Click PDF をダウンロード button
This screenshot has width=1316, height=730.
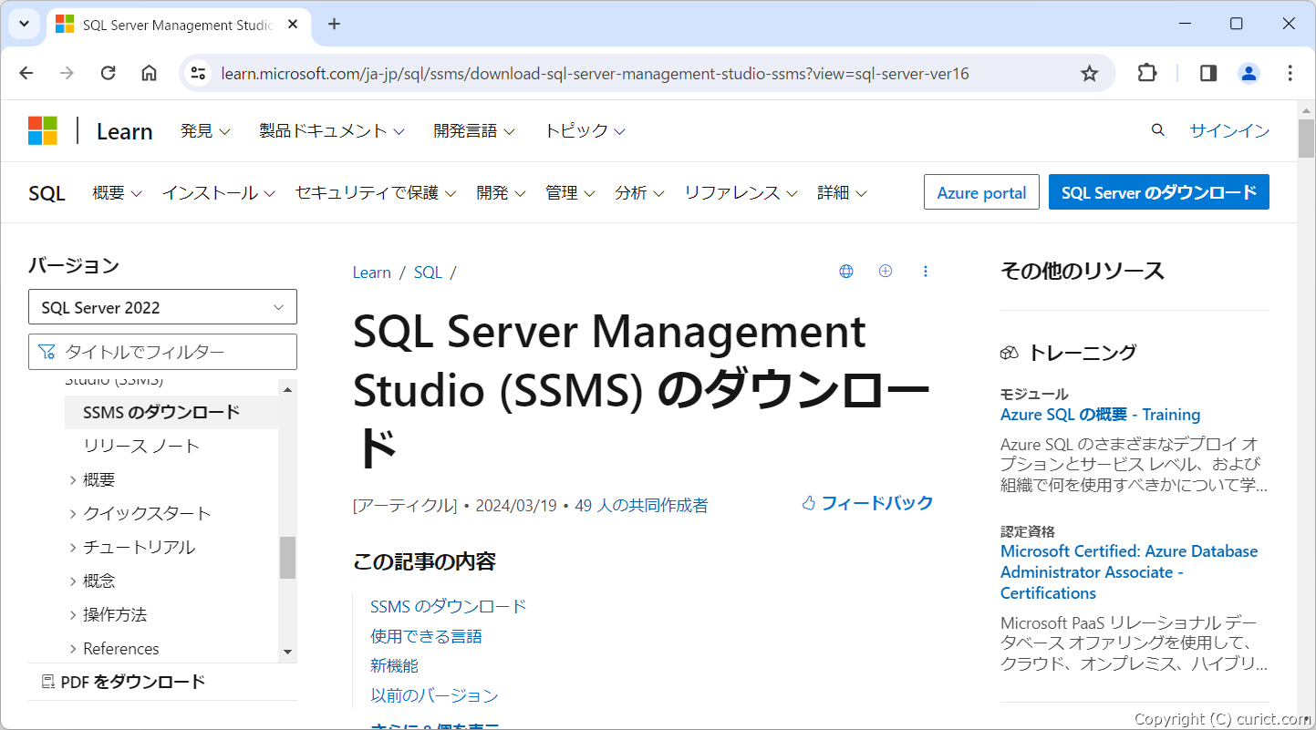tap(123, 682)
